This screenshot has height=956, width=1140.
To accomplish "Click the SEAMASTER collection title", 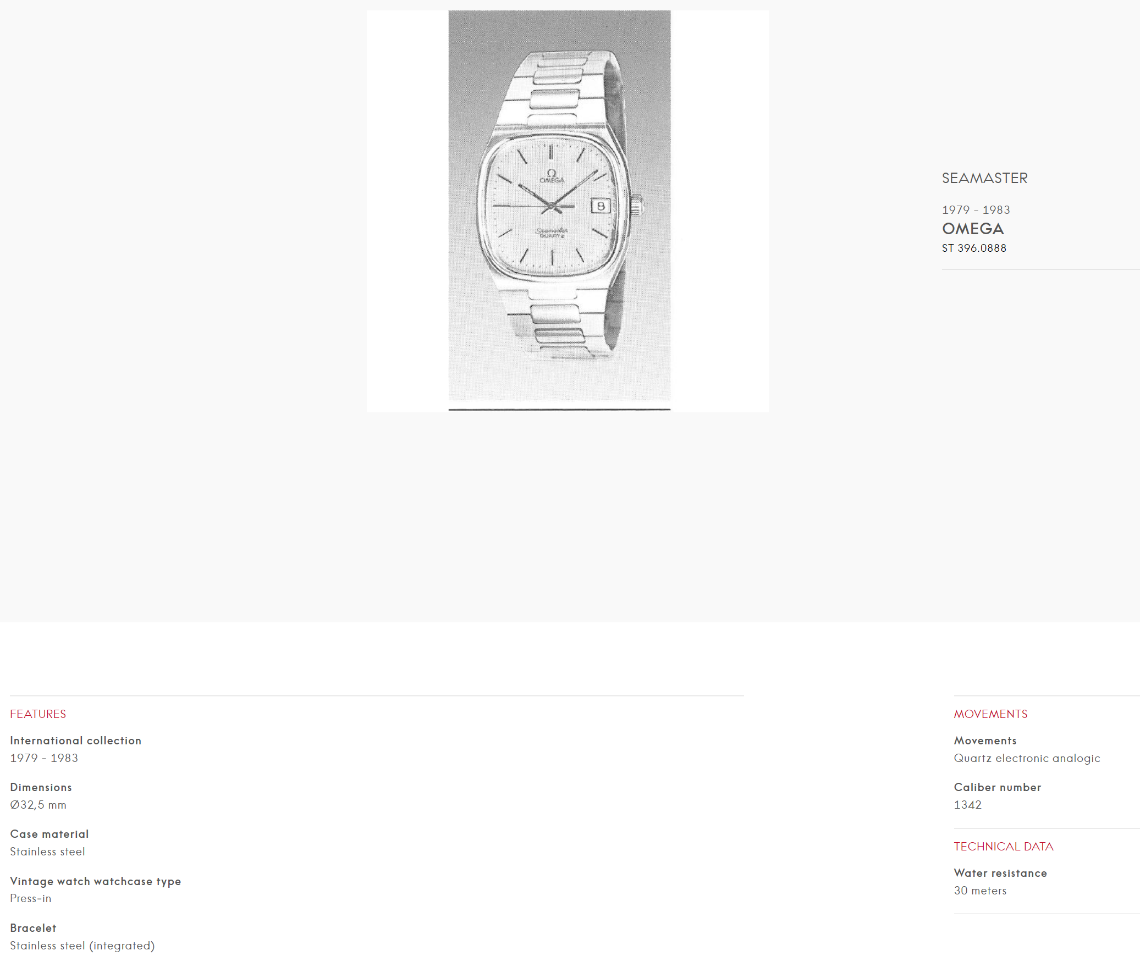I will click(984, 178).
